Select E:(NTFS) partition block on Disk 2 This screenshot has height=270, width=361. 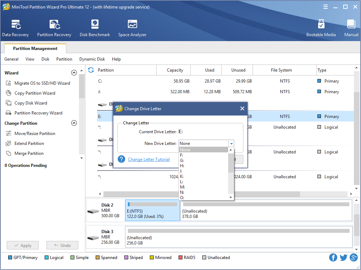(152, 210)
